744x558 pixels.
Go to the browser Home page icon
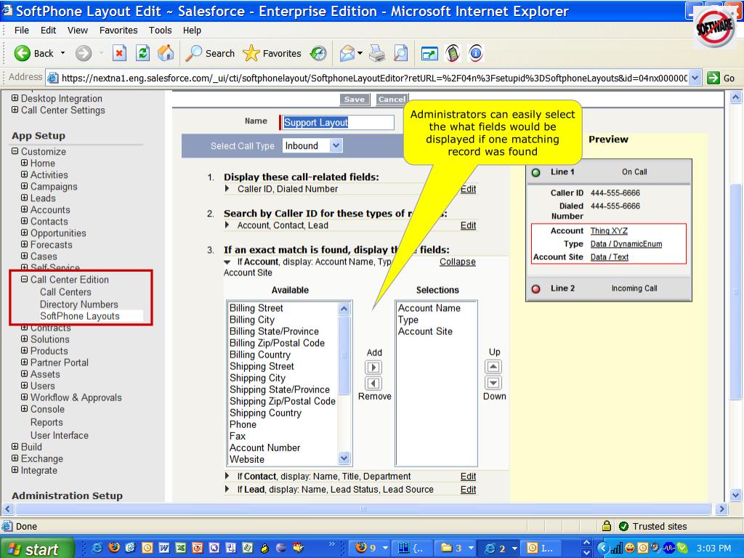pyautogui.click(x=166, y=53)
